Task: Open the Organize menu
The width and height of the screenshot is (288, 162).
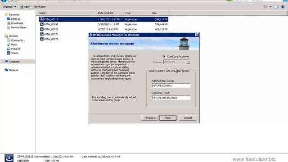Action: point(9,7)
